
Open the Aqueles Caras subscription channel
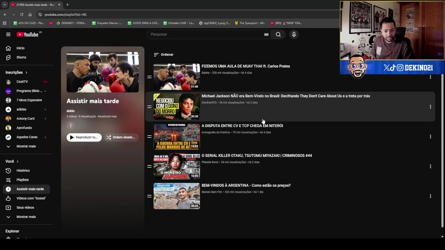coord(27,137)
